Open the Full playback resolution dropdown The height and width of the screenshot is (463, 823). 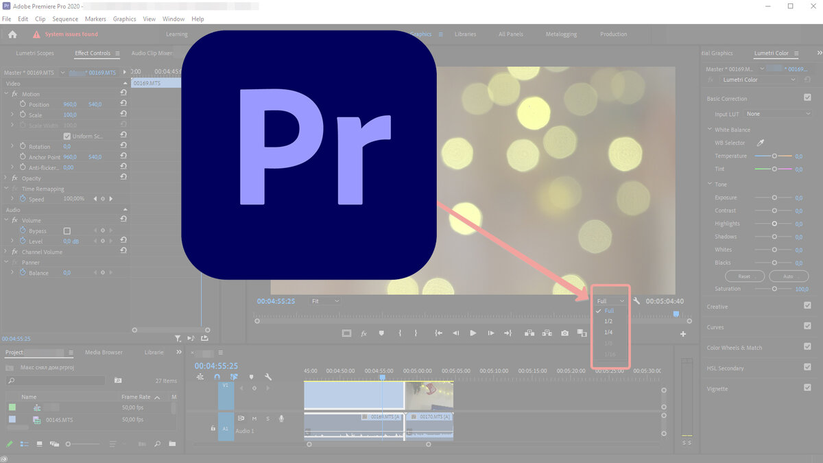(610, 301)
